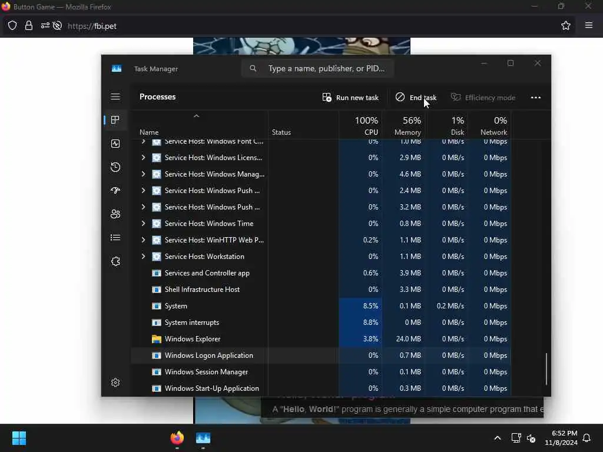Expand Service Host: Windows Time row
The image size is (603, 452).
pos(143,224)
